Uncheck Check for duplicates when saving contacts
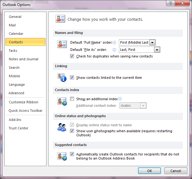 coord(72,57)
